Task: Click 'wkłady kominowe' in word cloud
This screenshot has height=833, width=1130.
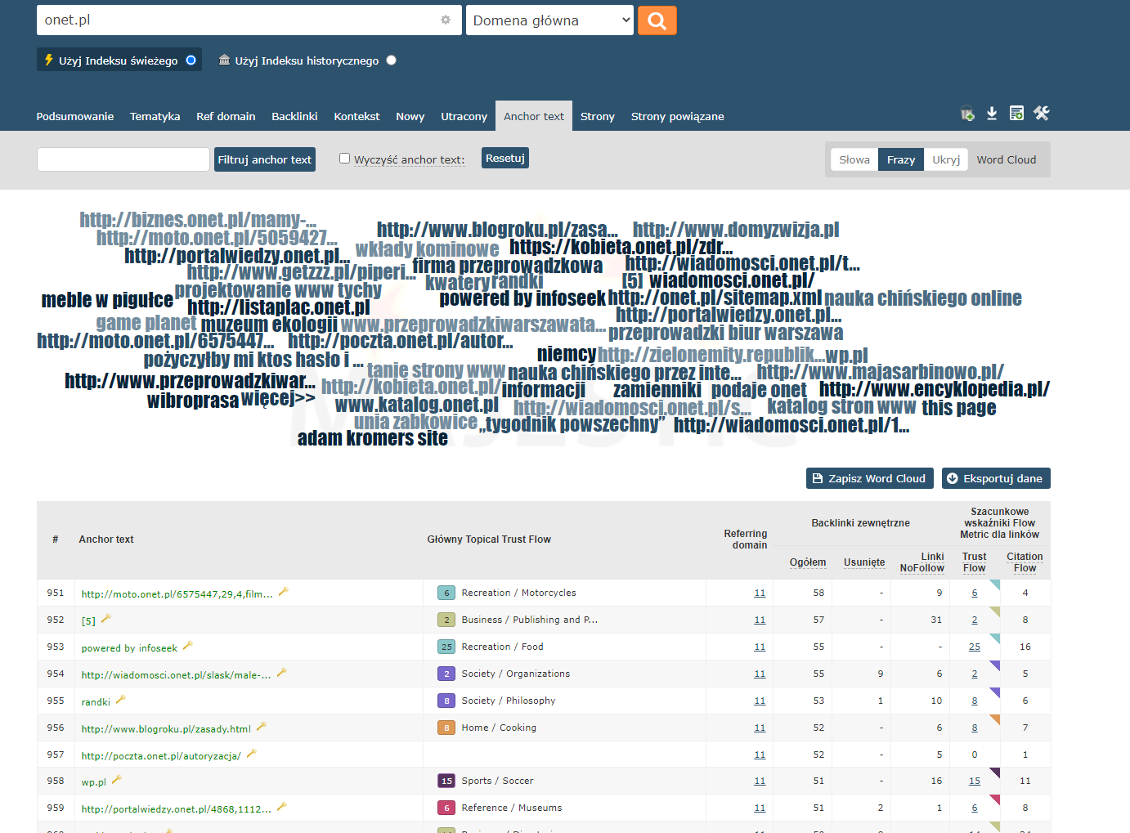Action: pyautogui.click(x=427, y=249)
